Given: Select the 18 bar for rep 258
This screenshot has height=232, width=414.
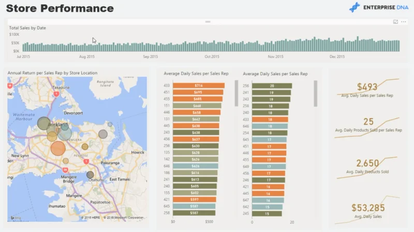Looking at the screenshot, I should point(270,106).
